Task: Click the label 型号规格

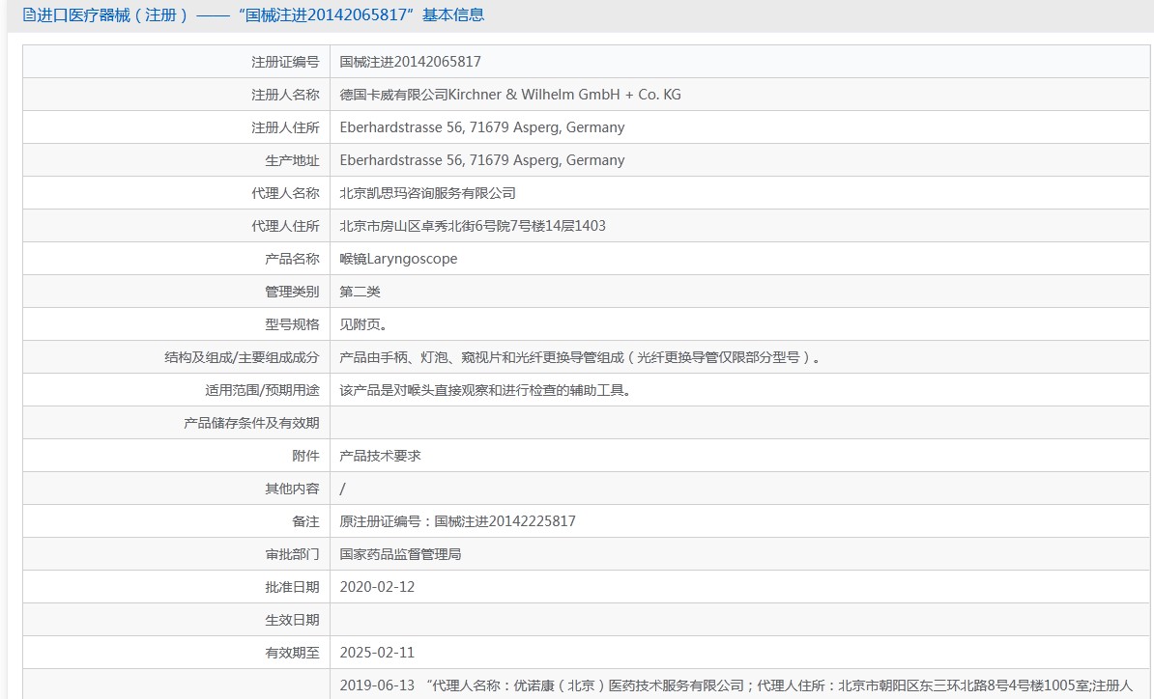Action: coord(292,324)
